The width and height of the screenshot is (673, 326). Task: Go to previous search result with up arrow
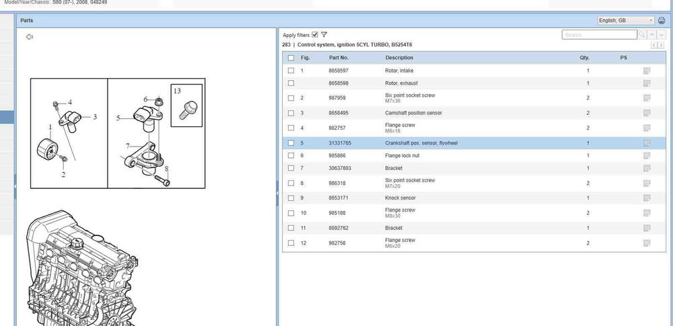(x=652, y=34)
